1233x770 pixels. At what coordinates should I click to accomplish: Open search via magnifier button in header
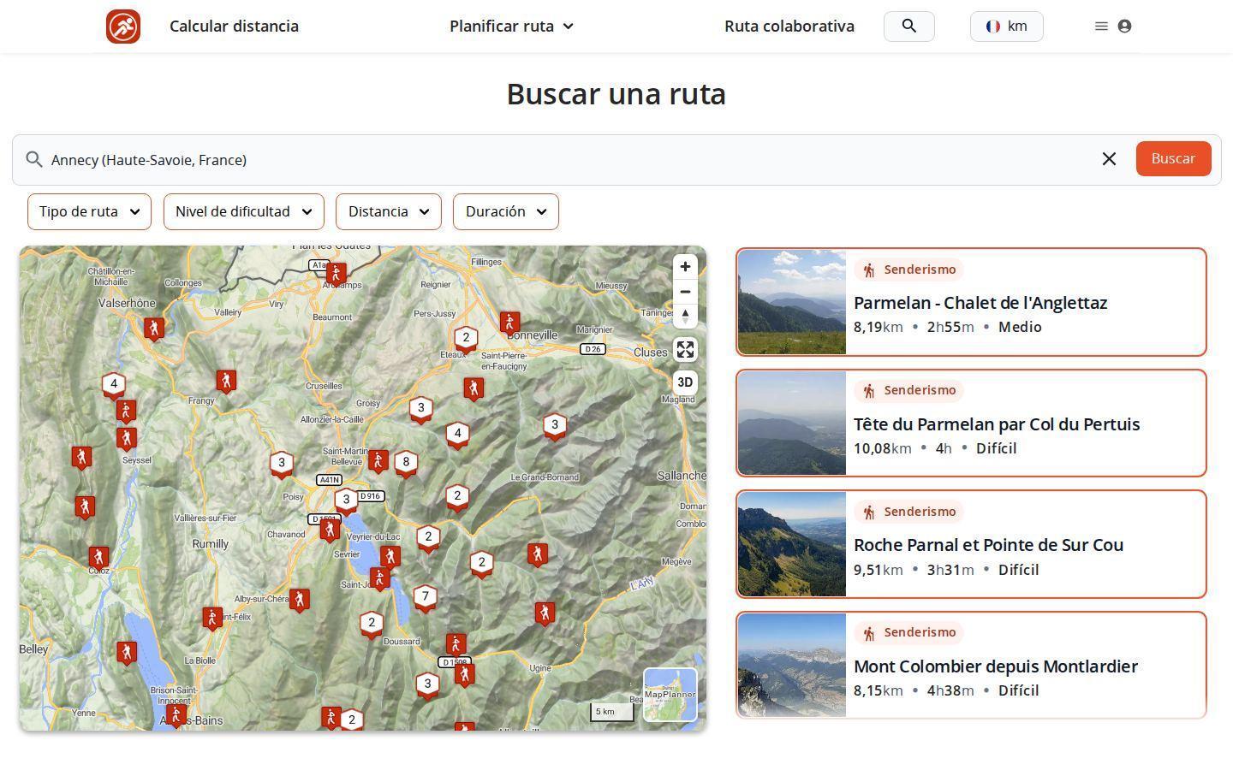click(908, 27)
